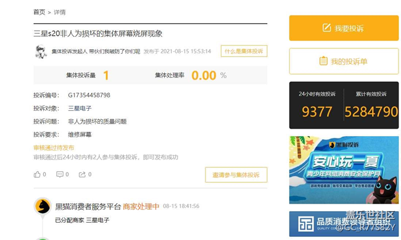Click 审核通过待发布 status label
Image resolution: width=401 pixels, height=240 pixels.
point(54,148)
